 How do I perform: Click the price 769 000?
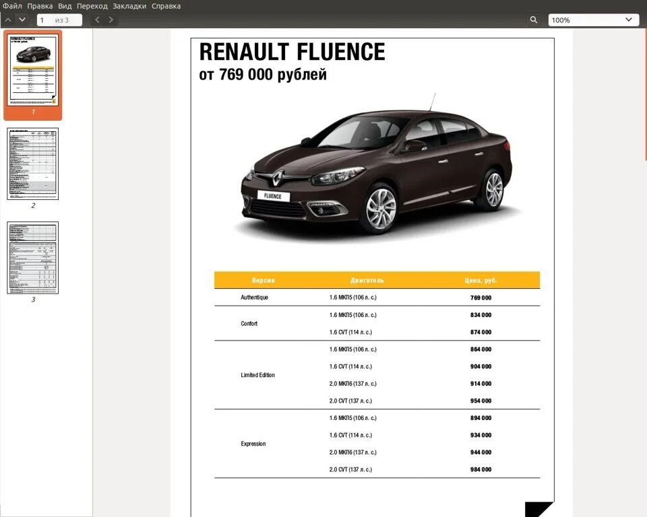click(x=481, y=298)
